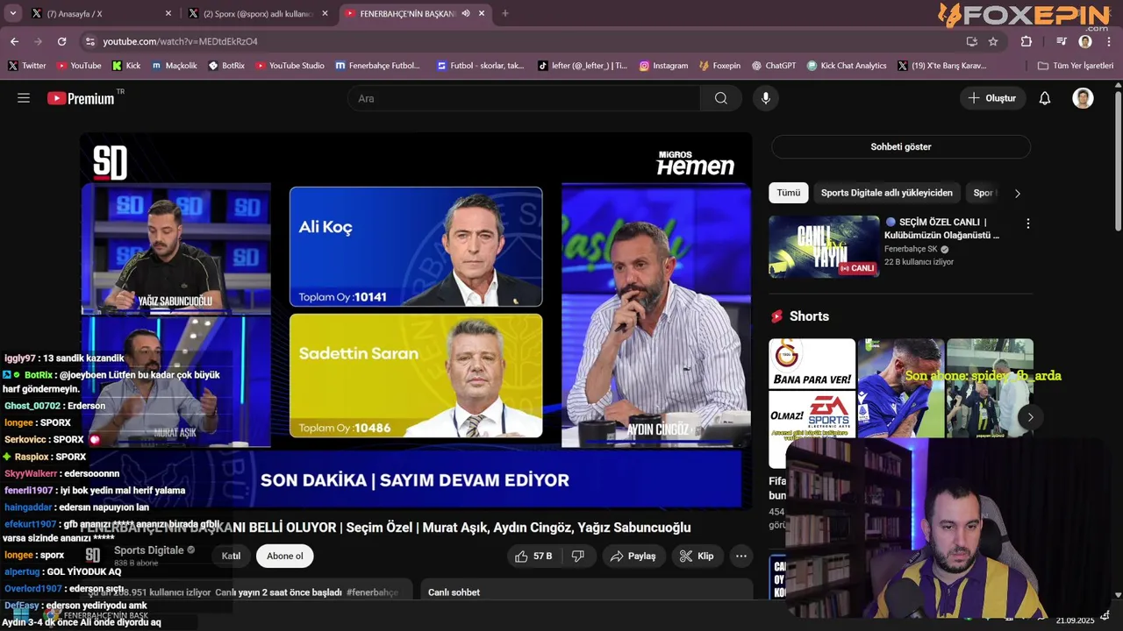Select Sports Digitale adlı yükleyiciden chip
This screenshot has height=631, width=1123.
tap(886, 193)
